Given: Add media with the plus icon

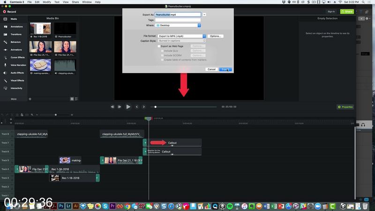Looking at the screenshot, I should pos(30,99).
